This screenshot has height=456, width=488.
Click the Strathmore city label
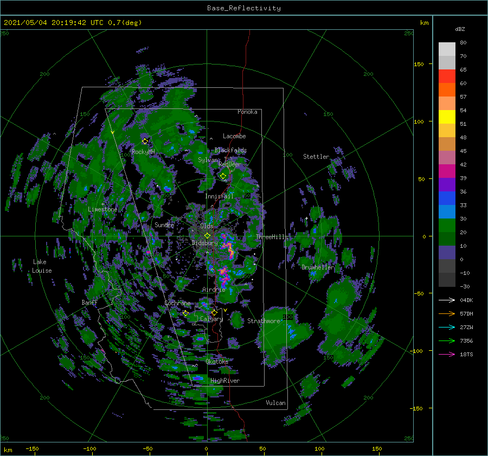[x=264, y=321]
